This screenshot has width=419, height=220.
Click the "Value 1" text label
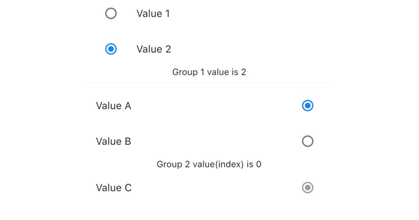153,14
